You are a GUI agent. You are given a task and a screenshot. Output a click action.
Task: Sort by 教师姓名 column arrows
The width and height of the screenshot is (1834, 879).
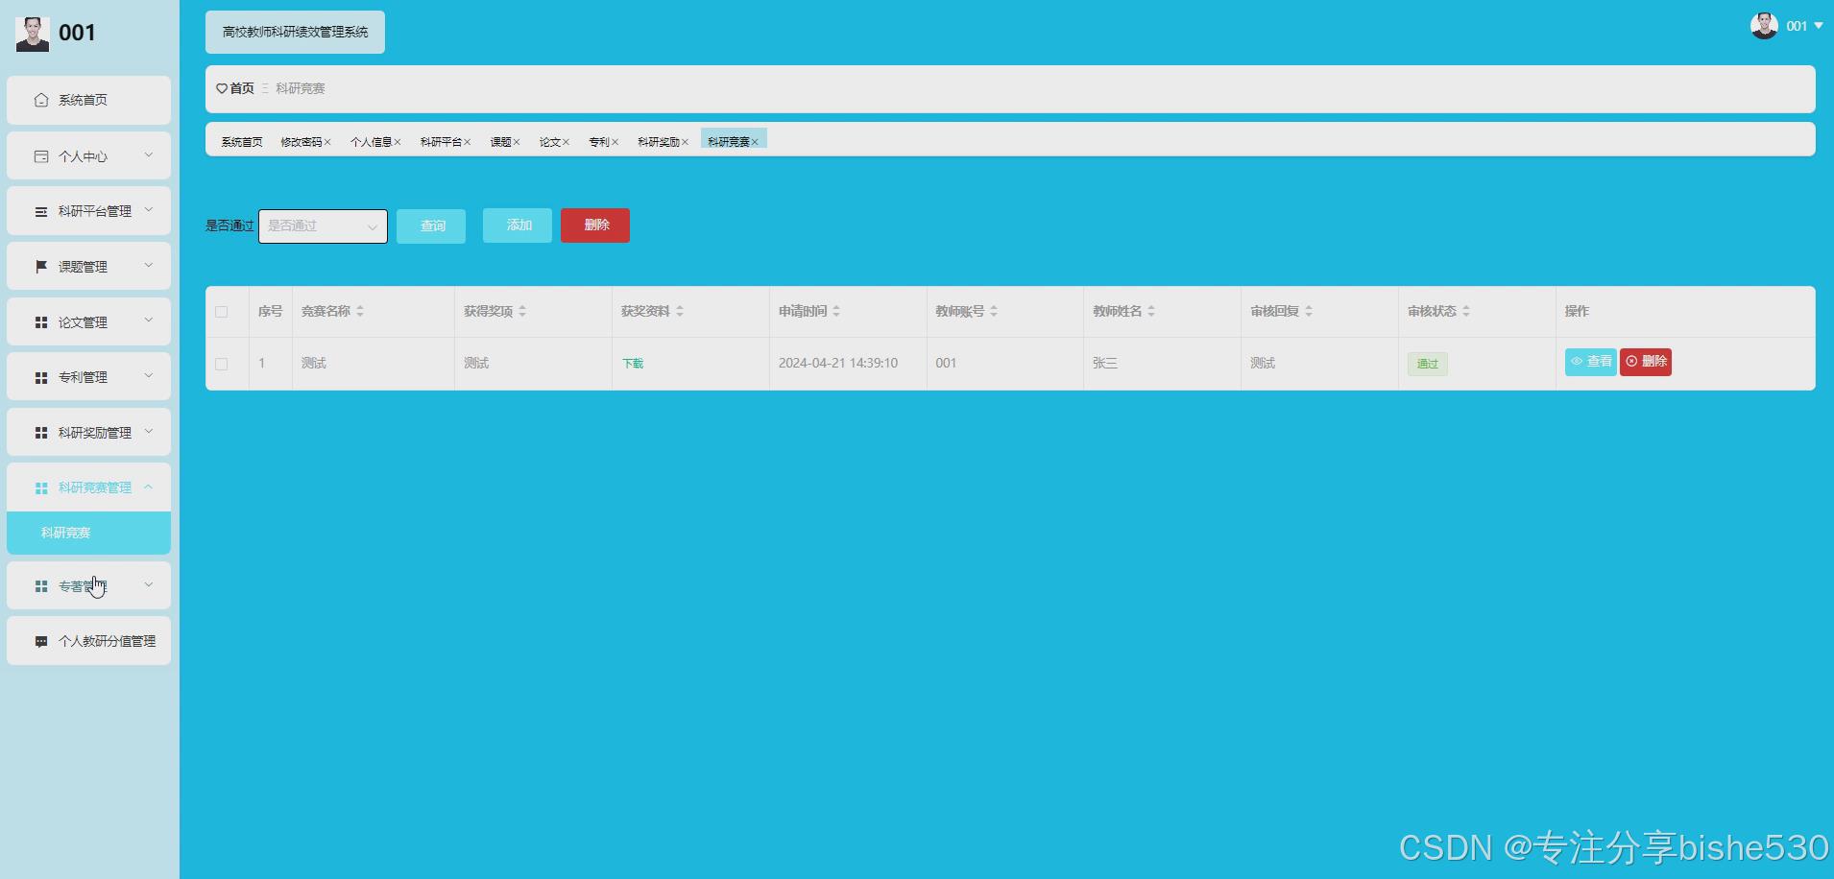pyautogui.click(x=1151, y=312)
